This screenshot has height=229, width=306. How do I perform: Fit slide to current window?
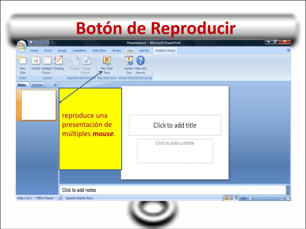point(288,198)
